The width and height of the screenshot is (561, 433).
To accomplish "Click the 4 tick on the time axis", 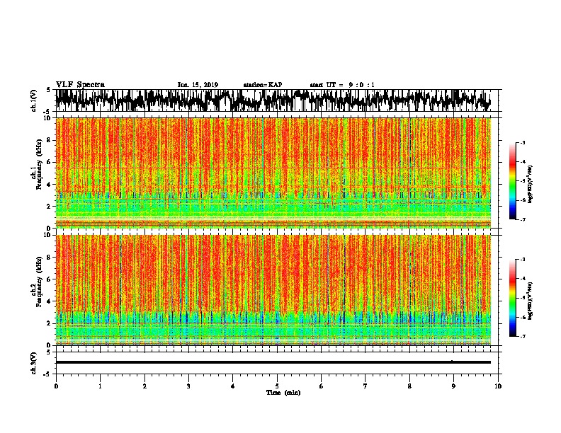I will pos(233,386).
